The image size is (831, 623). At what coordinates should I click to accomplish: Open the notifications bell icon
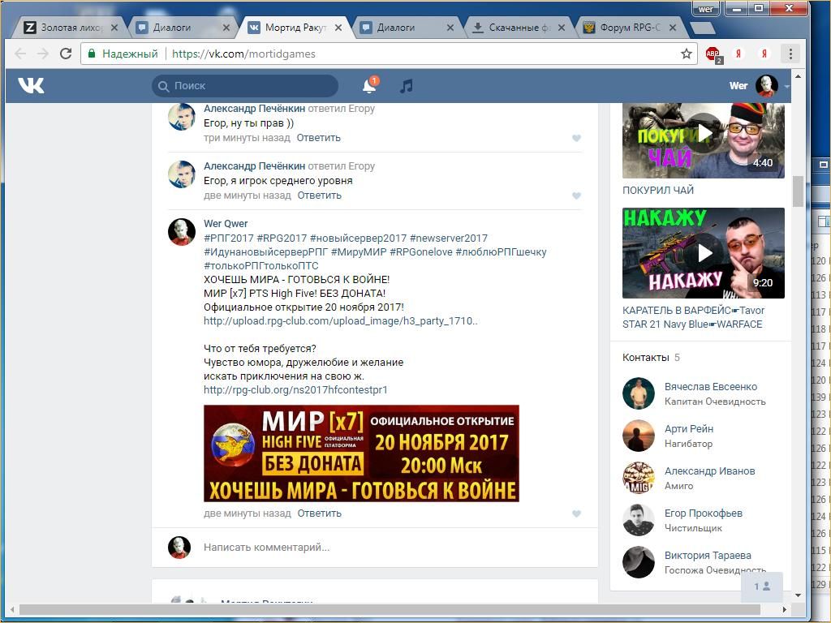pos(369,86)
